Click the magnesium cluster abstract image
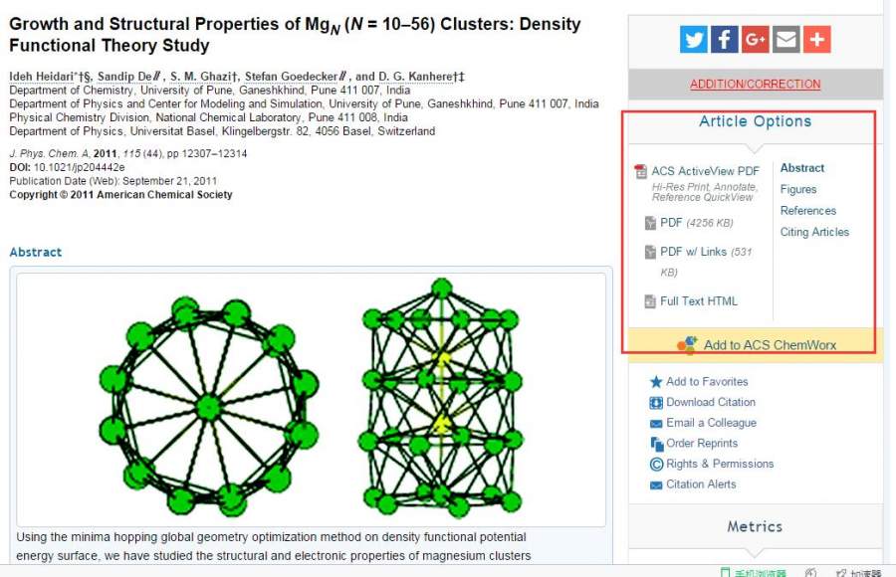 click(311, 400)
